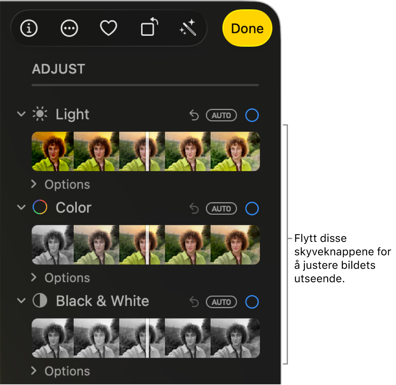The width and height of the screenshot is (396, 385).
Task: Collapse the Light section chevron
Action: [x=21, y=114]
